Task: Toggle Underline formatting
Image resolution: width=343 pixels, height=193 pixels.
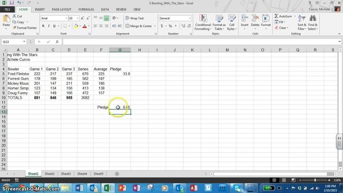Action: (x=54, y=26)
